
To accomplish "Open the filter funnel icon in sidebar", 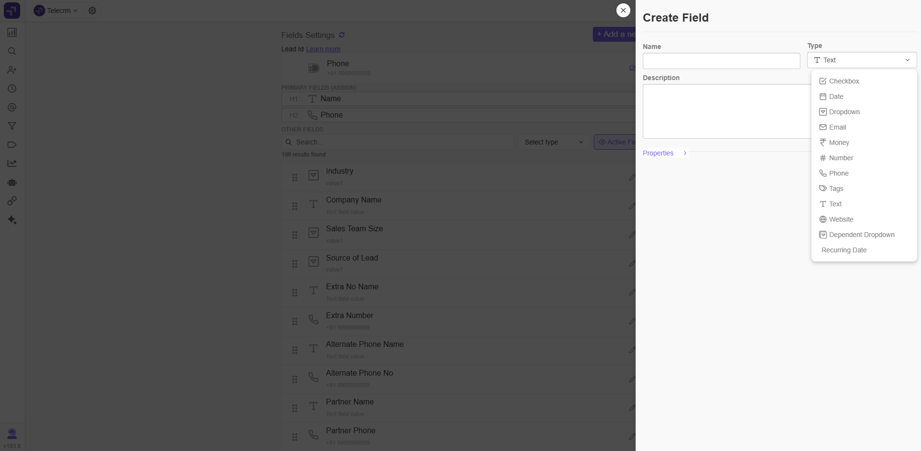I will tap(12, 126).
